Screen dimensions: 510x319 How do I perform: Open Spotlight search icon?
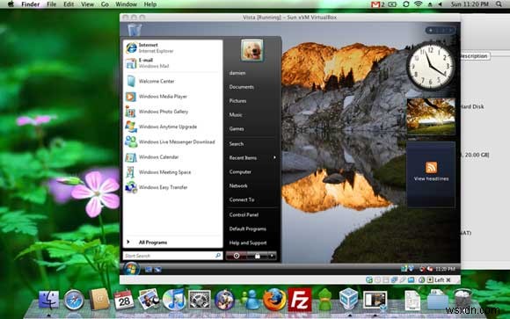pos(499,4)
